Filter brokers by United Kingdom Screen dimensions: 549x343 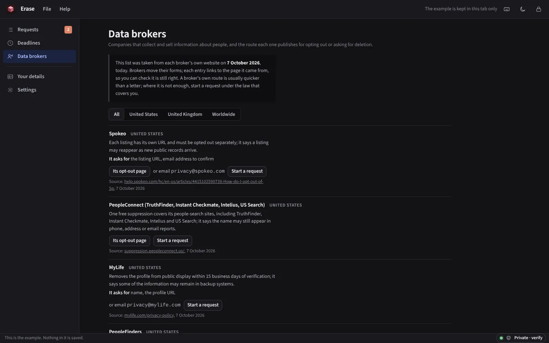tap(185, 114)
